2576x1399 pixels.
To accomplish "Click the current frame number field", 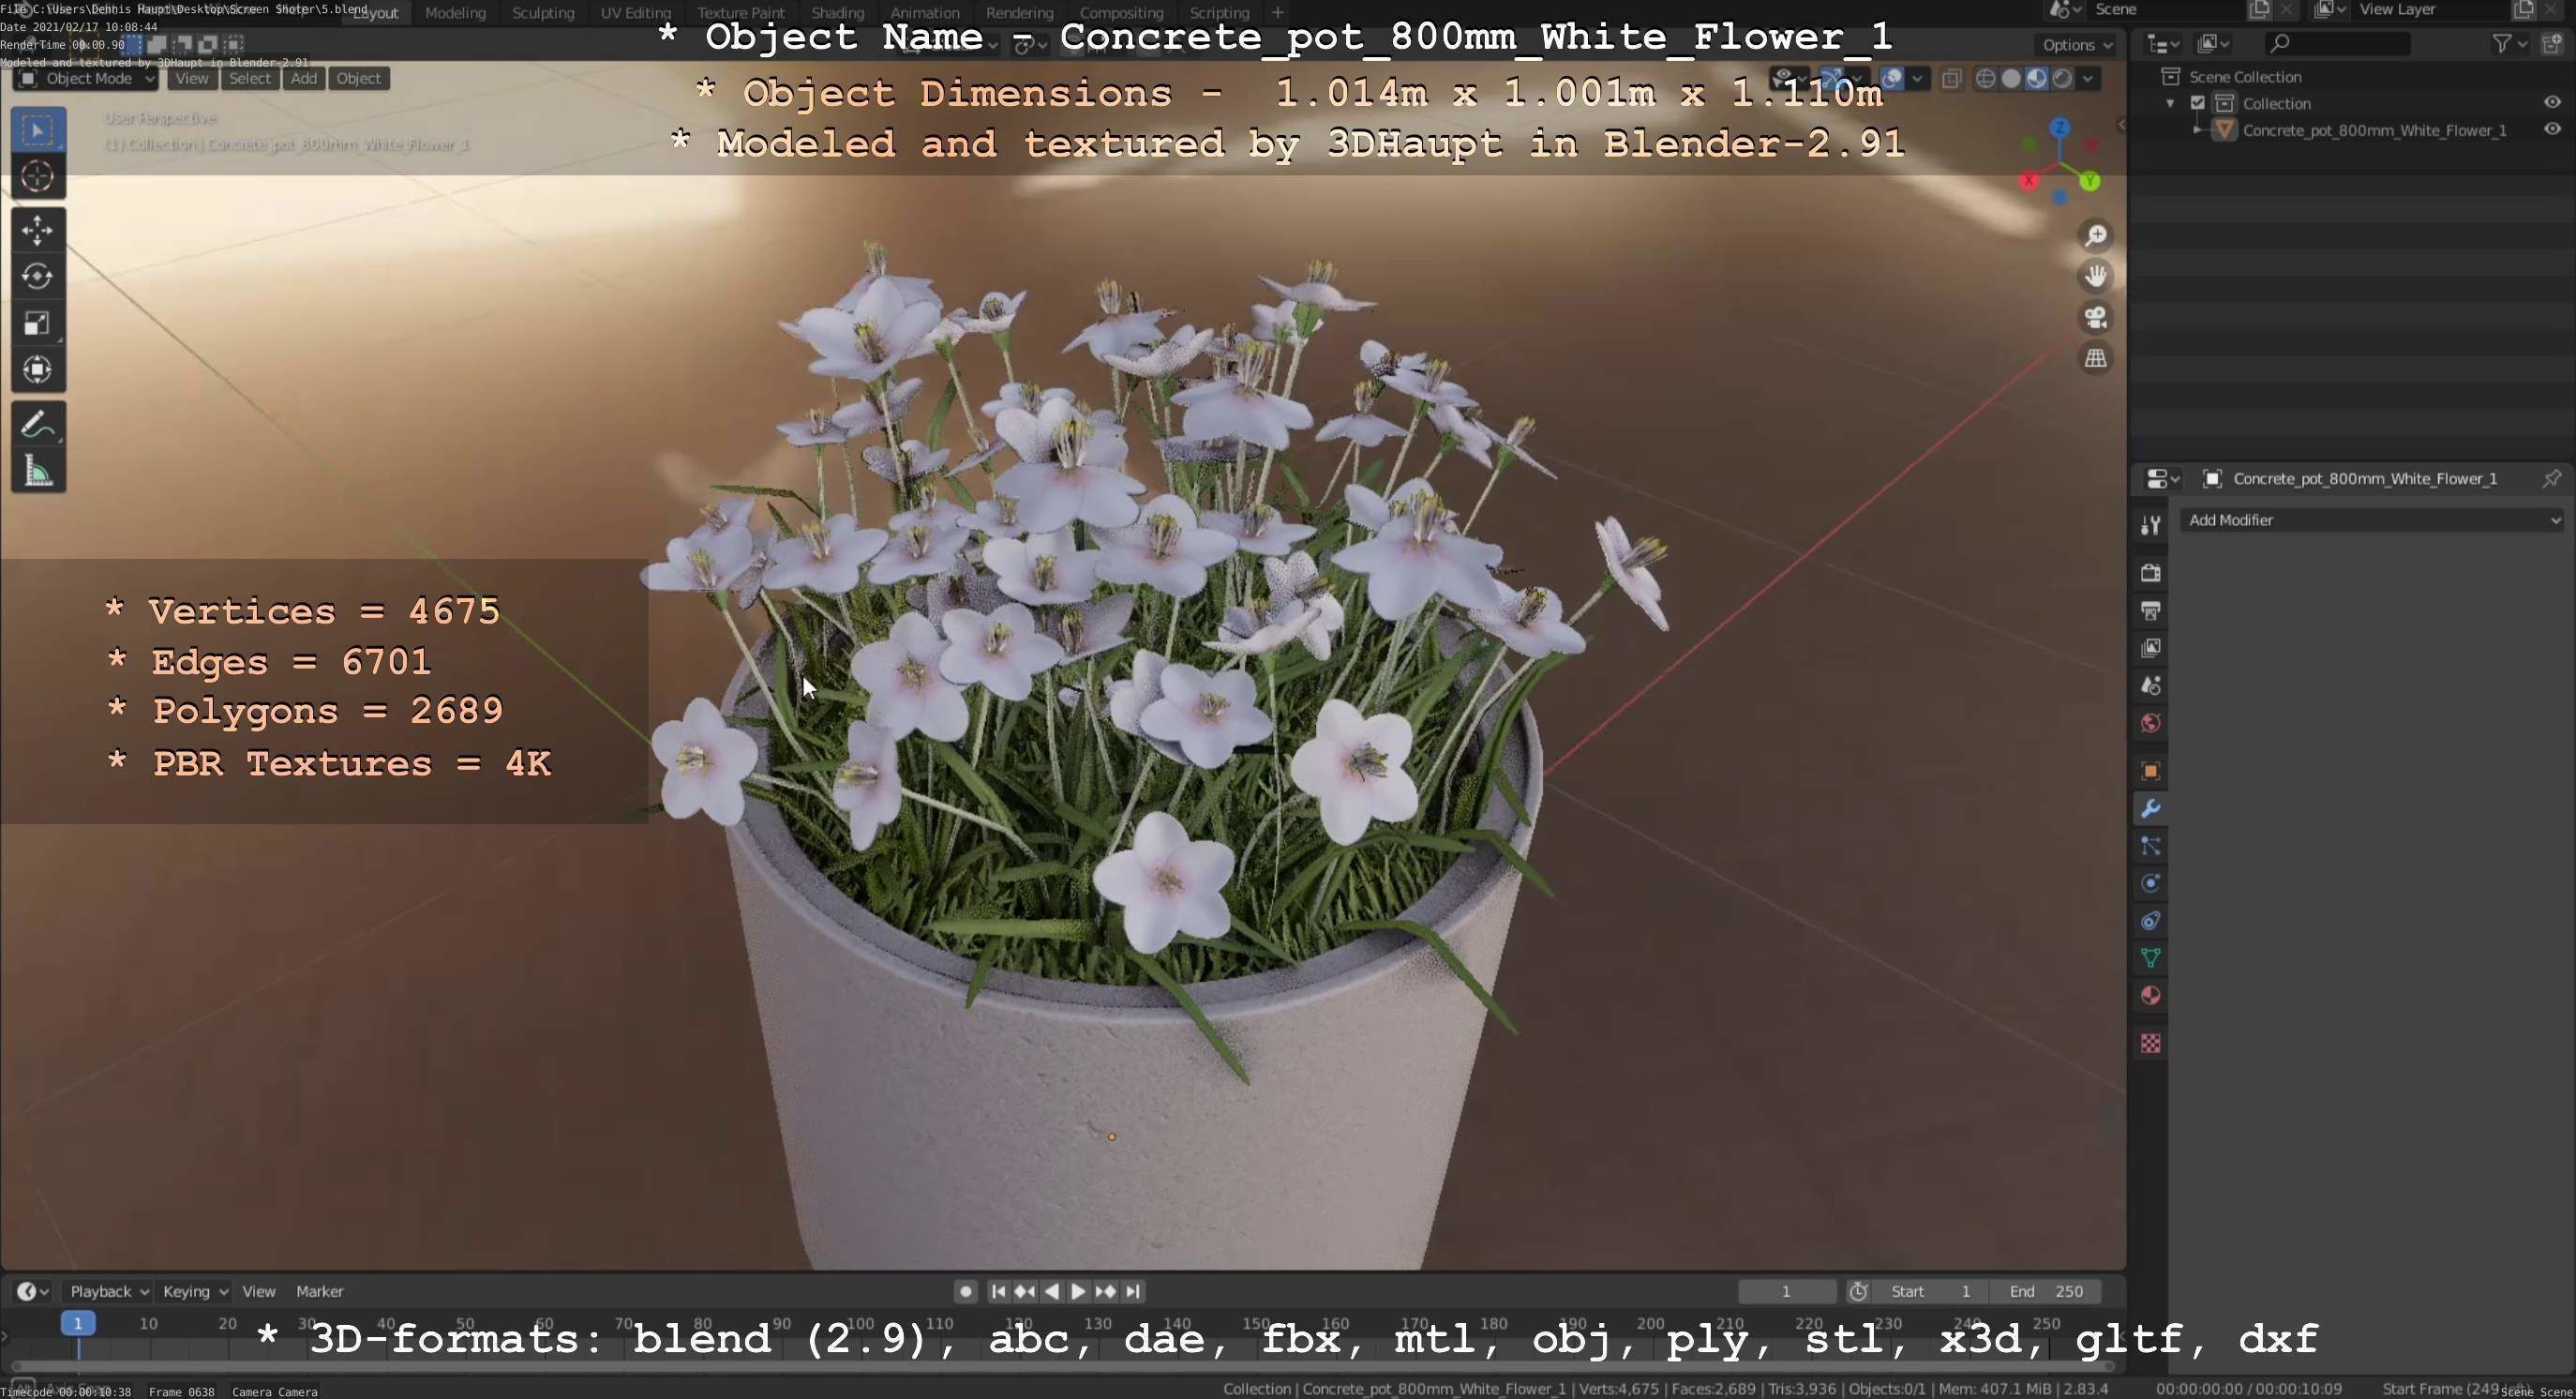I will tap(1786, 1292).
